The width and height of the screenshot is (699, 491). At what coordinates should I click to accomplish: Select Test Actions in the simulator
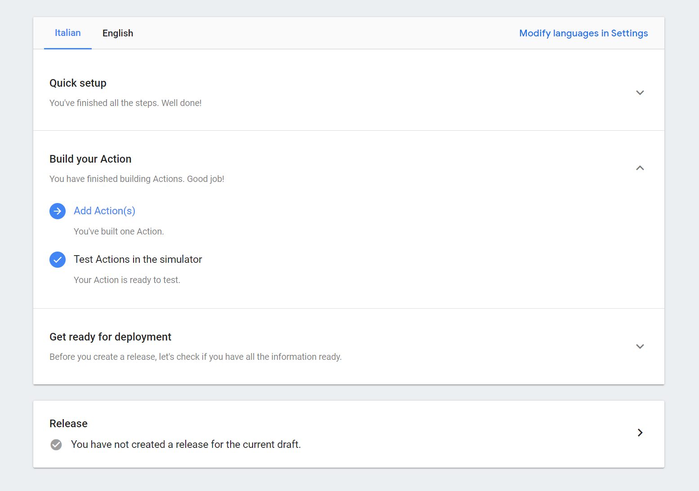[x=138, y=260]
